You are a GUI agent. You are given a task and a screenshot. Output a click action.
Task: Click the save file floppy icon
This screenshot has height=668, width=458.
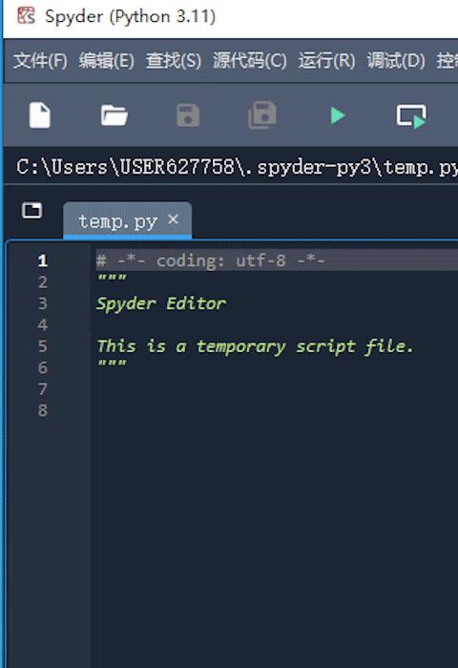coord(188,115)
